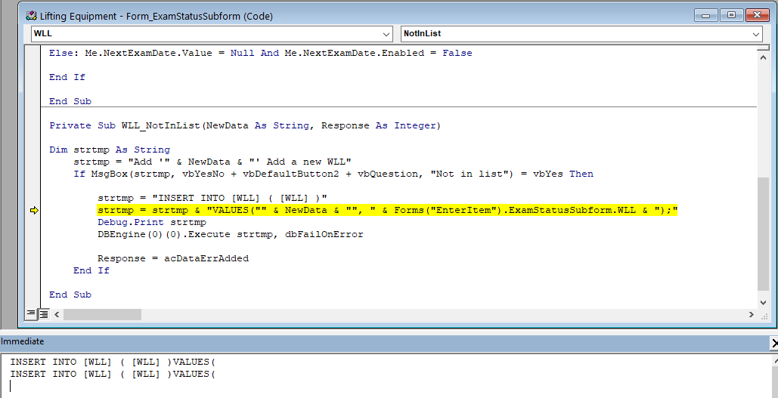Switch to Procedure View button
Viewport: 778px width, 398px height.
(31, 314)
